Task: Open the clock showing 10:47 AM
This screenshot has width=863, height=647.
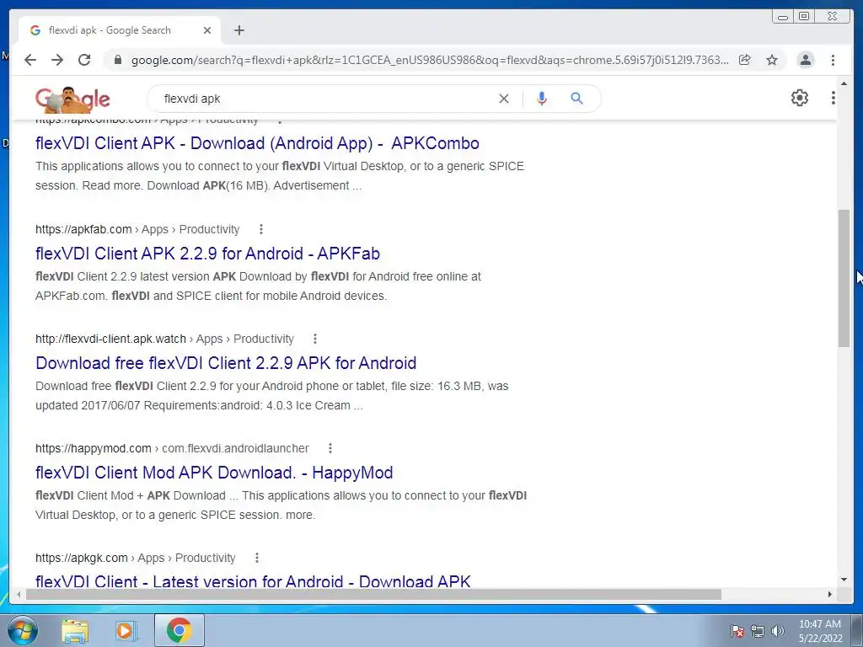Action: tap(820, 631)
